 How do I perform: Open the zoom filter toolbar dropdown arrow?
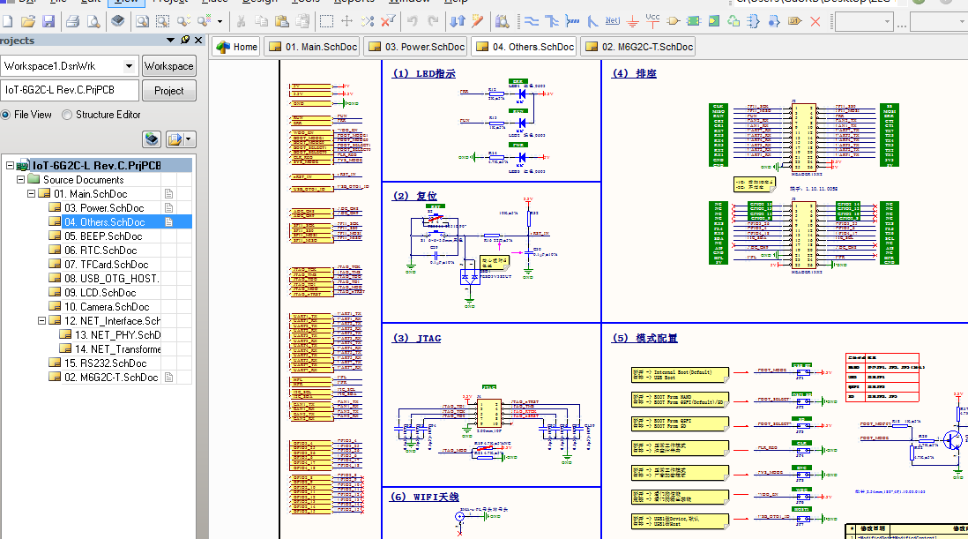pyautogui.click(x=220, y=21)
